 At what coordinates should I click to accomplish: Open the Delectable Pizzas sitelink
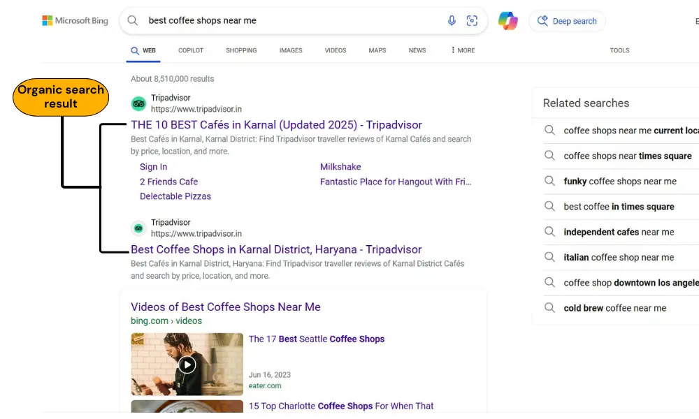point(175,196)
